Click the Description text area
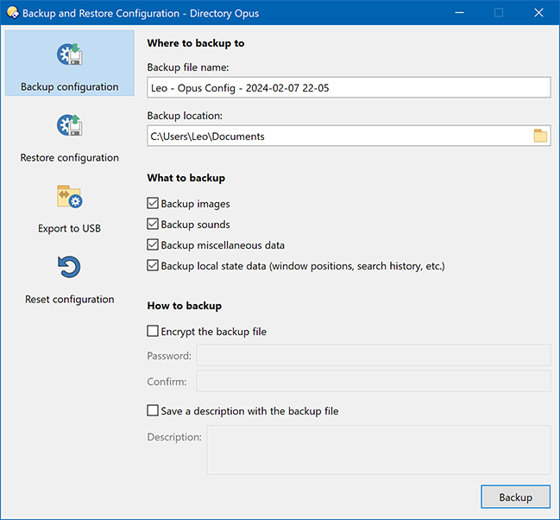The image size is (560, 520). (379, 450)
